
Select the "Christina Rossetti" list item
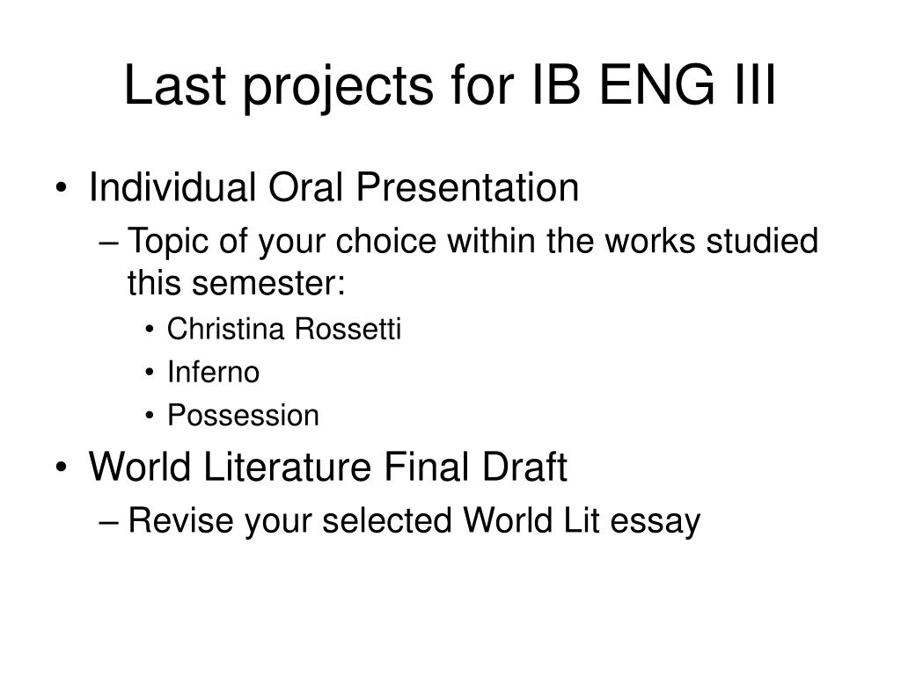[x=284, y=329]
